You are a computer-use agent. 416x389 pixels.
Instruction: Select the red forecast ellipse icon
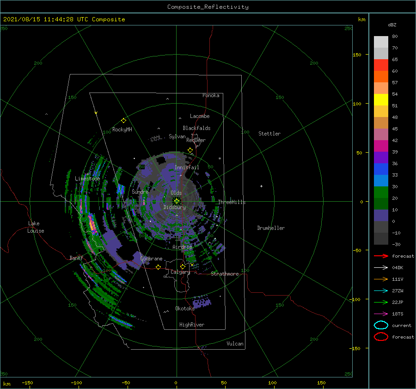pyautogui.click(x=381, y=337)
